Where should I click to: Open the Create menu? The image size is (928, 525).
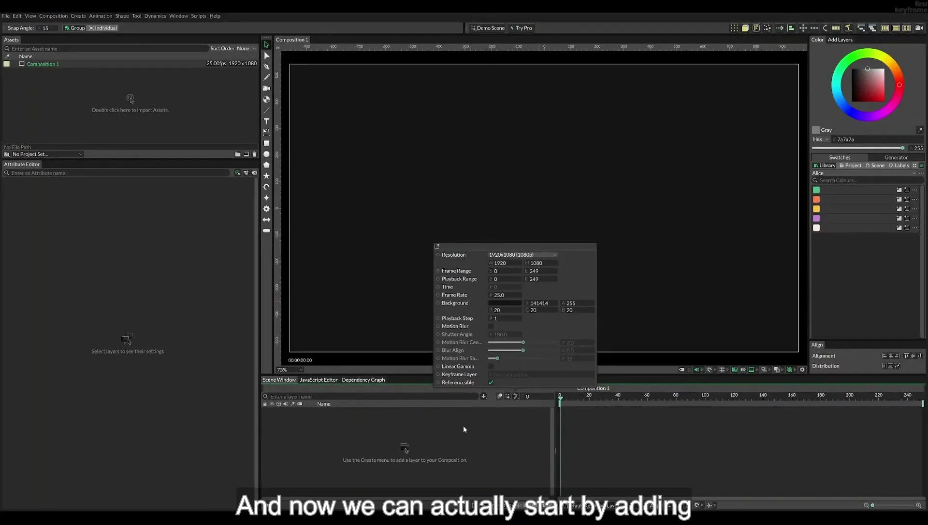coord(78,16)
